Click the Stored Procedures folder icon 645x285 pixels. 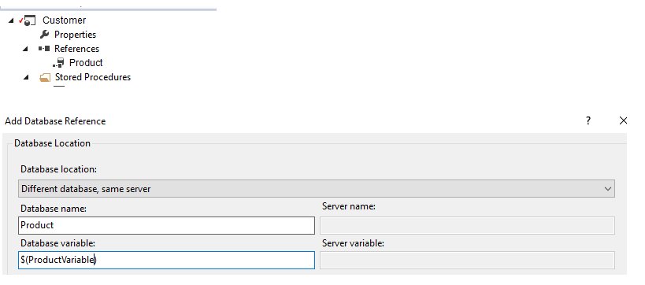tap(45, 77)
